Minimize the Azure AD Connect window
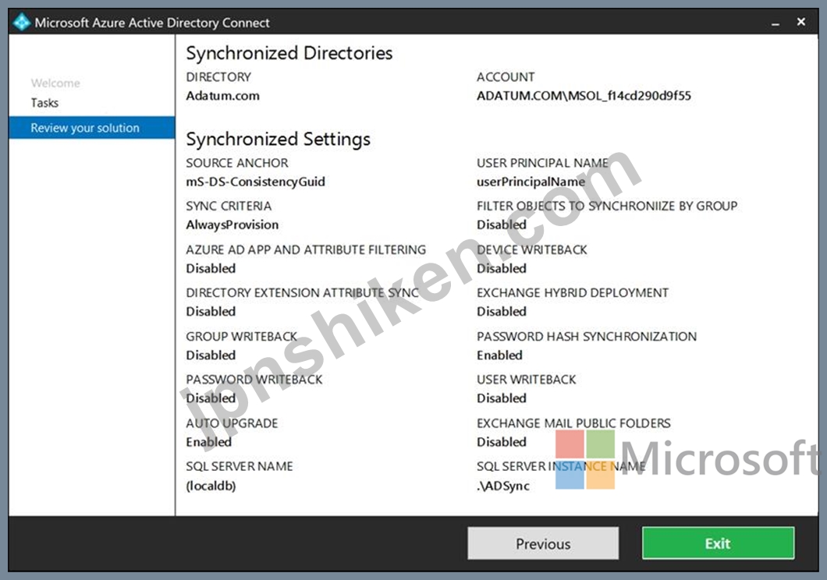The width and height of the screenshot is (827, 580). (x=776, y=23)
